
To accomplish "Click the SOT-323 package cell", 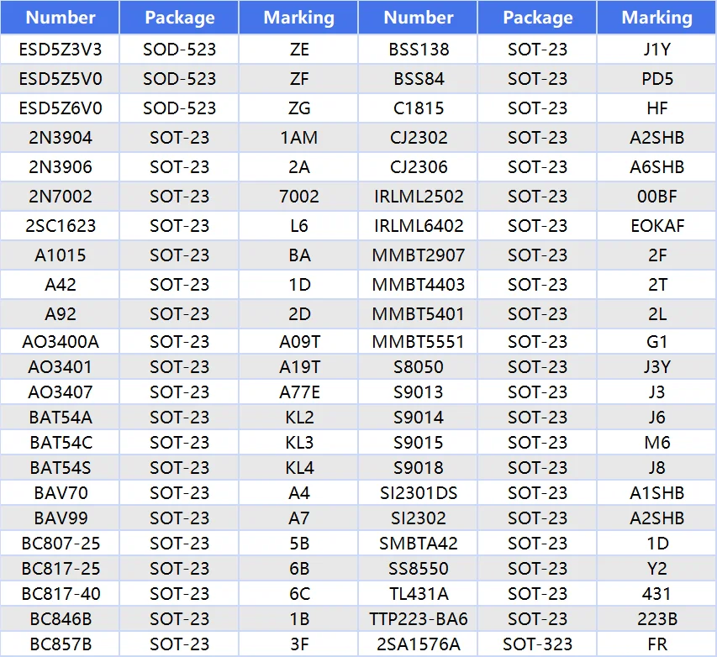I will coord(537,644).
